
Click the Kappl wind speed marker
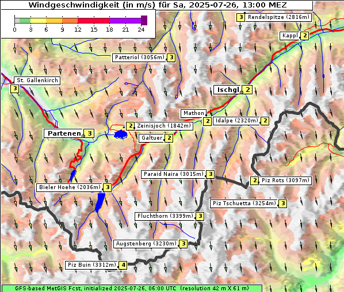(x=305, y=36)
